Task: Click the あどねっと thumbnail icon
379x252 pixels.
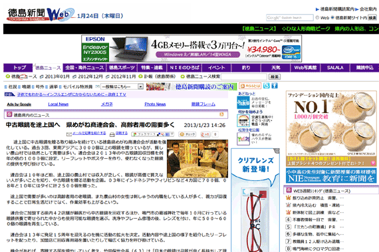Action: pyautogui.click(x=243, y=102)
